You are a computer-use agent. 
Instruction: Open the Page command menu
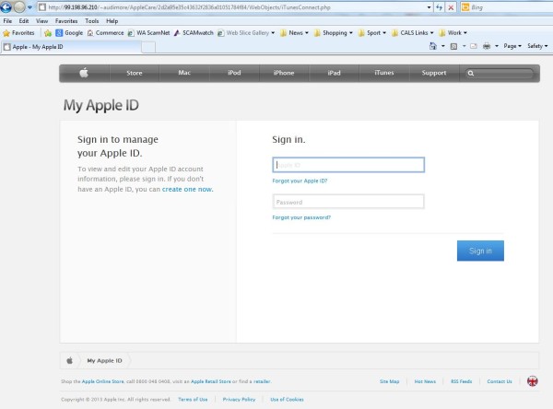click(512, 46)
